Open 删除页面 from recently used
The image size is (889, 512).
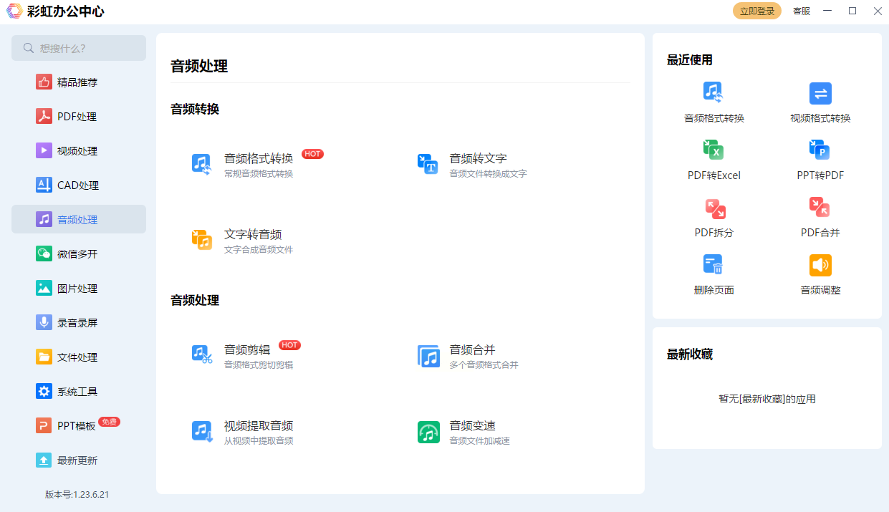713,274
